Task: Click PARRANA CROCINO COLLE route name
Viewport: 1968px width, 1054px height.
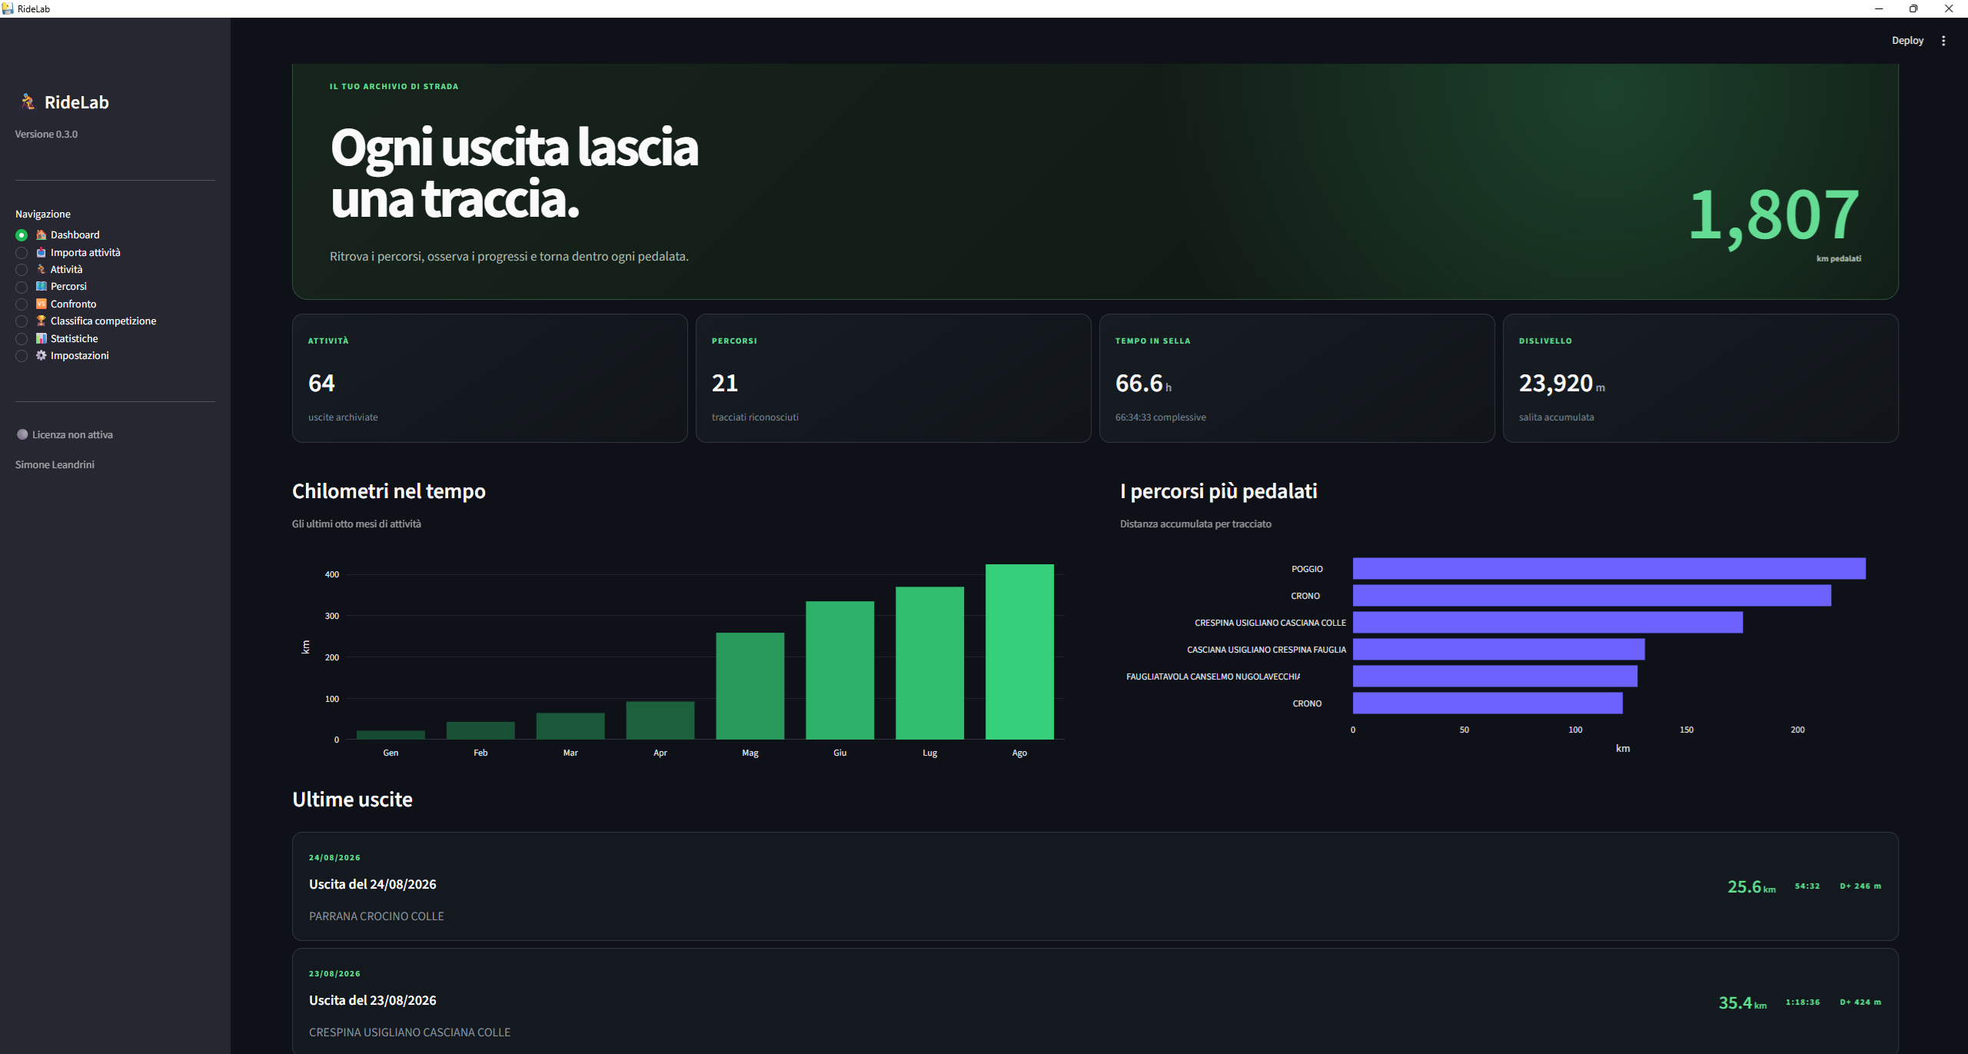Action: 377,916
